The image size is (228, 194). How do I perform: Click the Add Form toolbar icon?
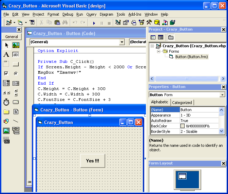click(x=20, y=22)
